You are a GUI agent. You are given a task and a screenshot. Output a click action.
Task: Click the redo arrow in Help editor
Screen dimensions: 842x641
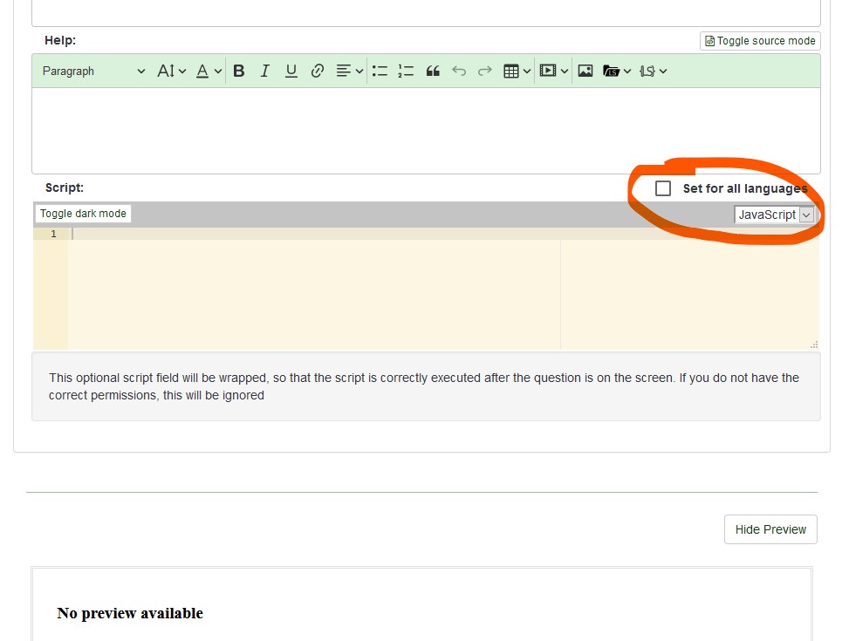click(x=485, y=71)
